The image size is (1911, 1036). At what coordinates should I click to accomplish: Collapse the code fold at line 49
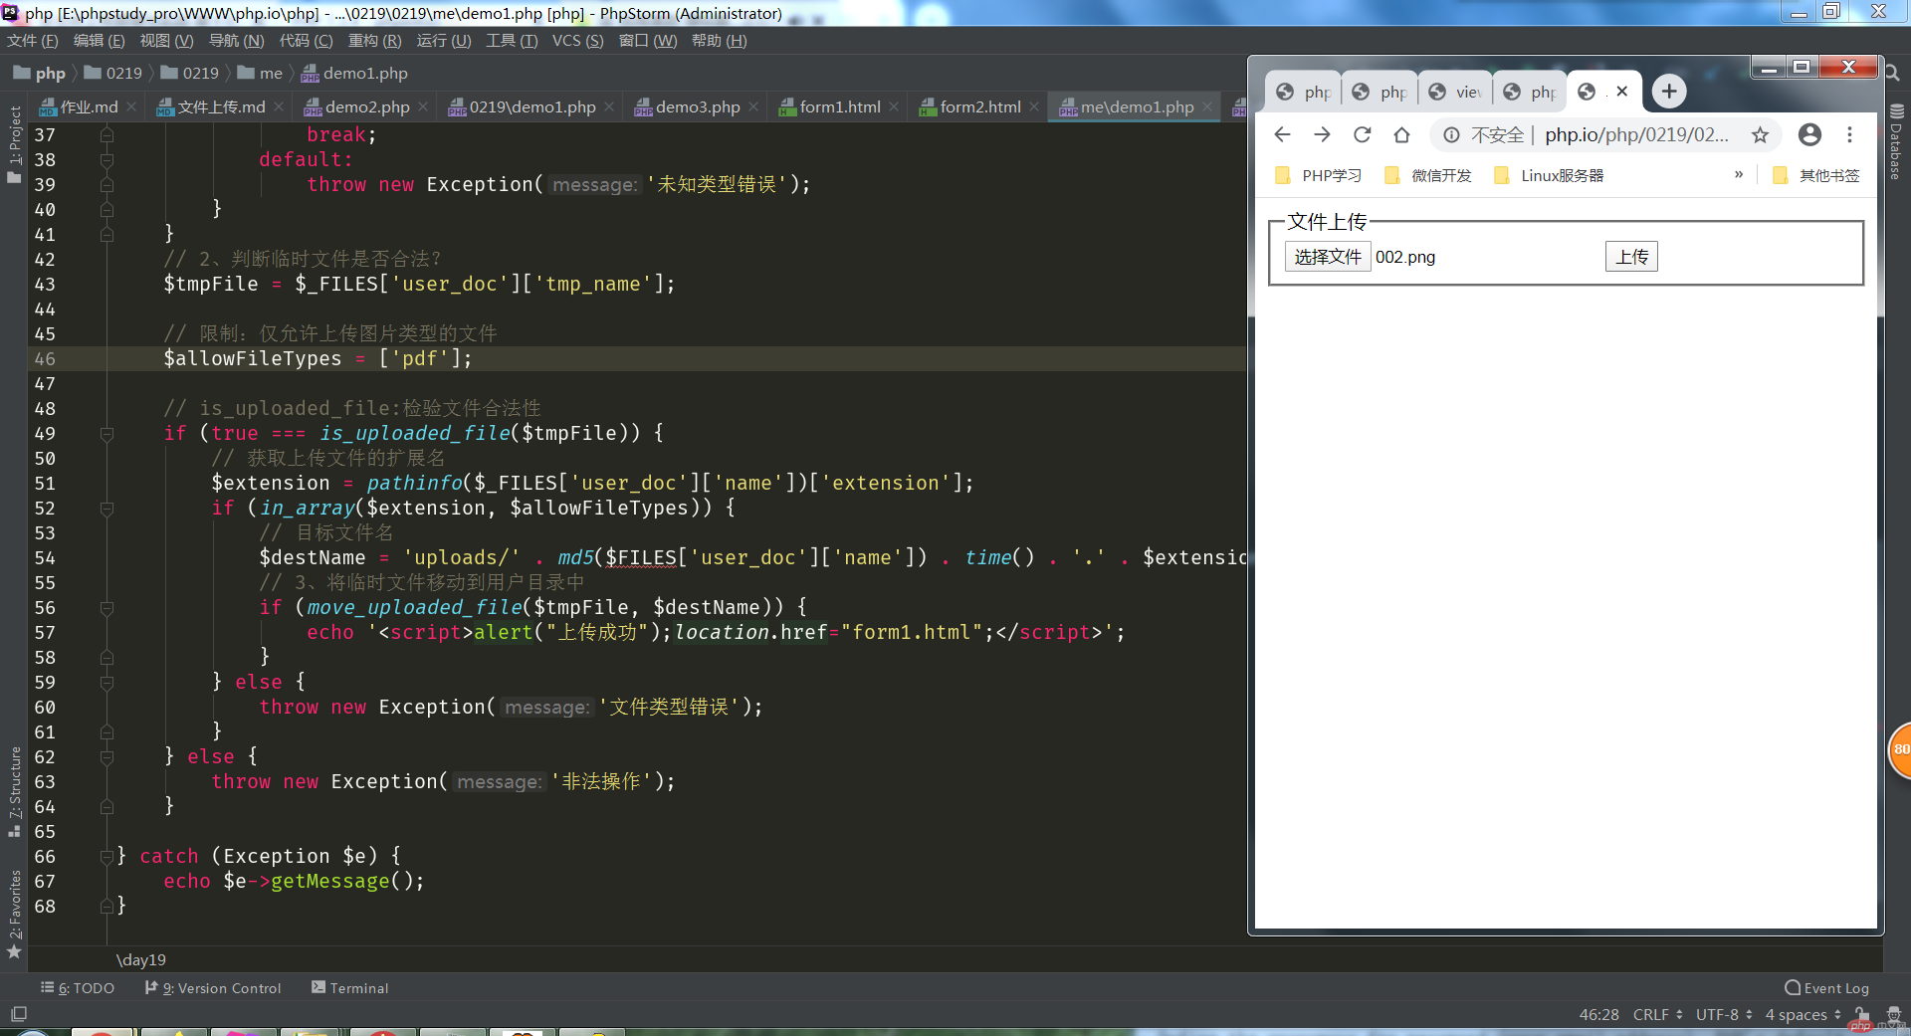tap(106, 434)
